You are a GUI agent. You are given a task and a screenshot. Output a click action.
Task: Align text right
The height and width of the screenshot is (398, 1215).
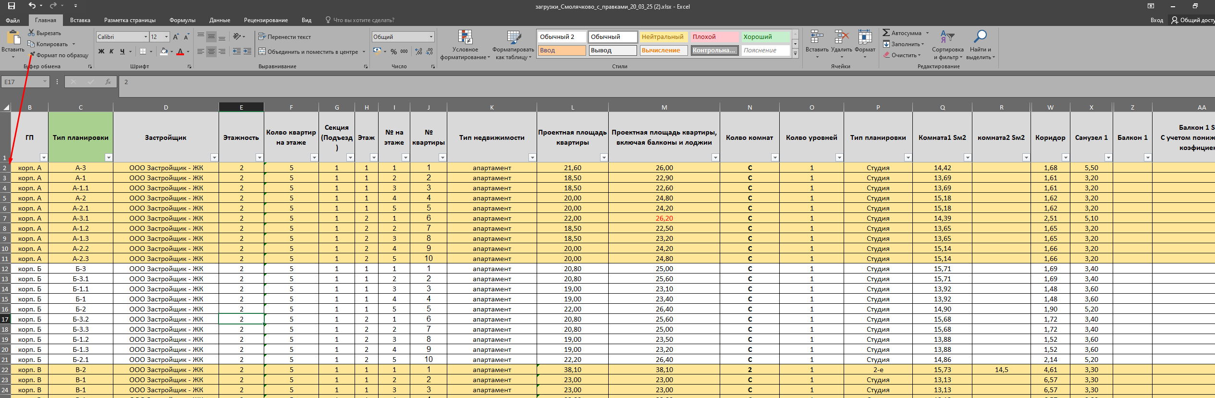[222, 51]
